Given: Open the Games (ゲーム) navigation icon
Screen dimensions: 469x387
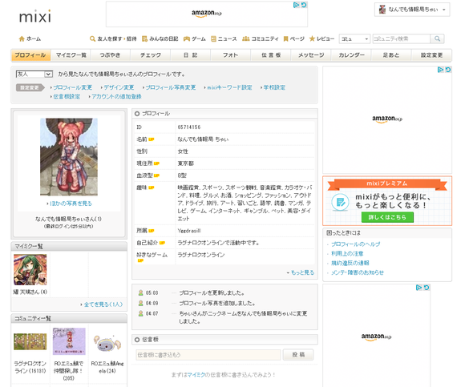Looking at the screenshot, I should (x=187, y=38).
